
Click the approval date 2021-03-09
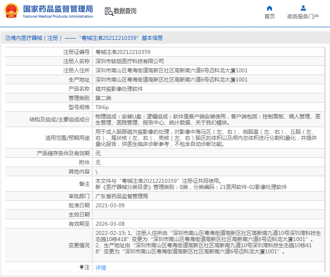click(110, 205)
